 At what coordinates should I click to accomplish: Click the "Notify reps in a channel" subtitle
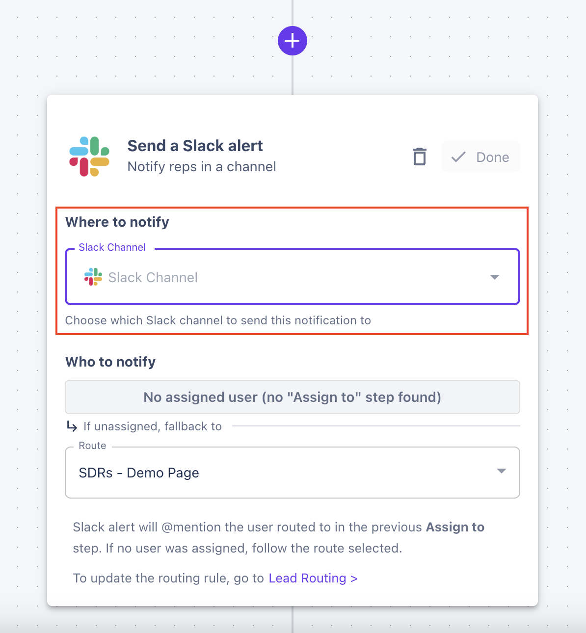(x=202, y=167)
